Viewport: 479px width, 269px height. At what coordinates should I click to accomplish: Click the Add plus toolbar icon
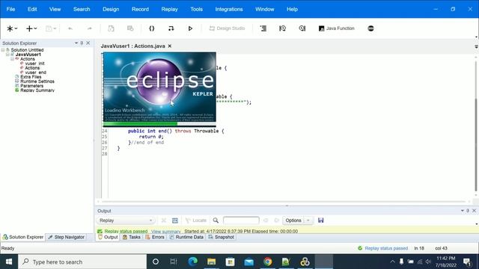29,28
